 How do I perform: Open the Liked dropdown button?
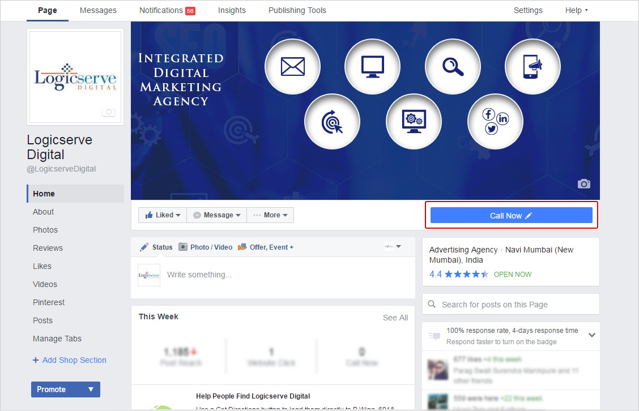(163, 215)
